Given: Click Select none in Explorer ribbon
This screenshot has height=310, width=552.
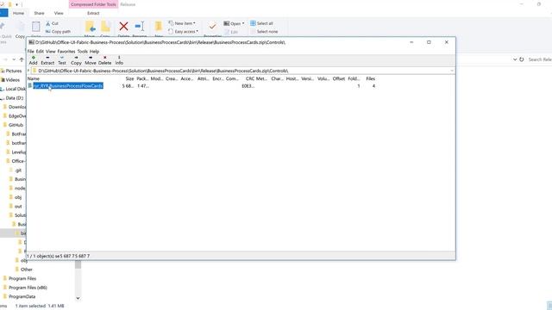Looking at the screenshot, I should coord(264,32).
